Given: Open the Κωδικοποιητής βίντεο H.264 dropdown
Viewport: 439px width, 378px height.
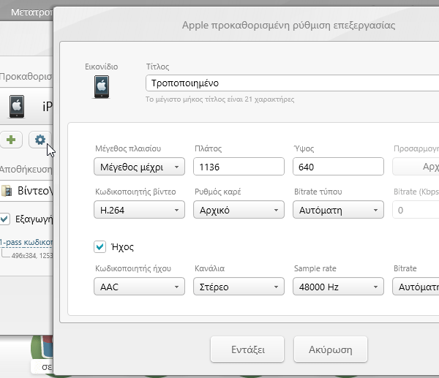Looking at the screenshot, I should (139, 210).
